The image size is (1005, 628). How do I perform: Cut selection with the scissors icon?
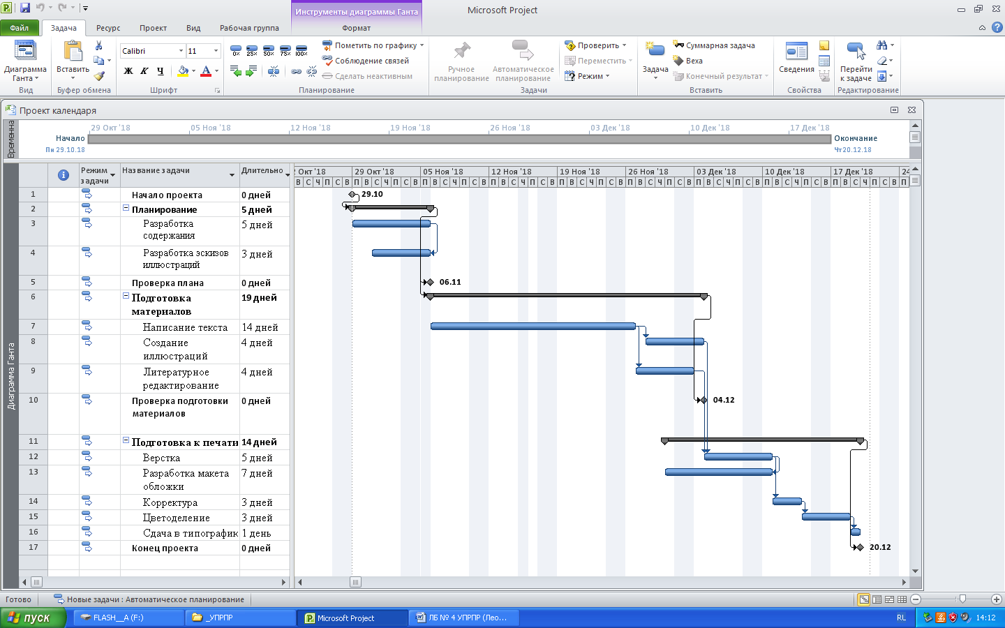click(99, 45)
